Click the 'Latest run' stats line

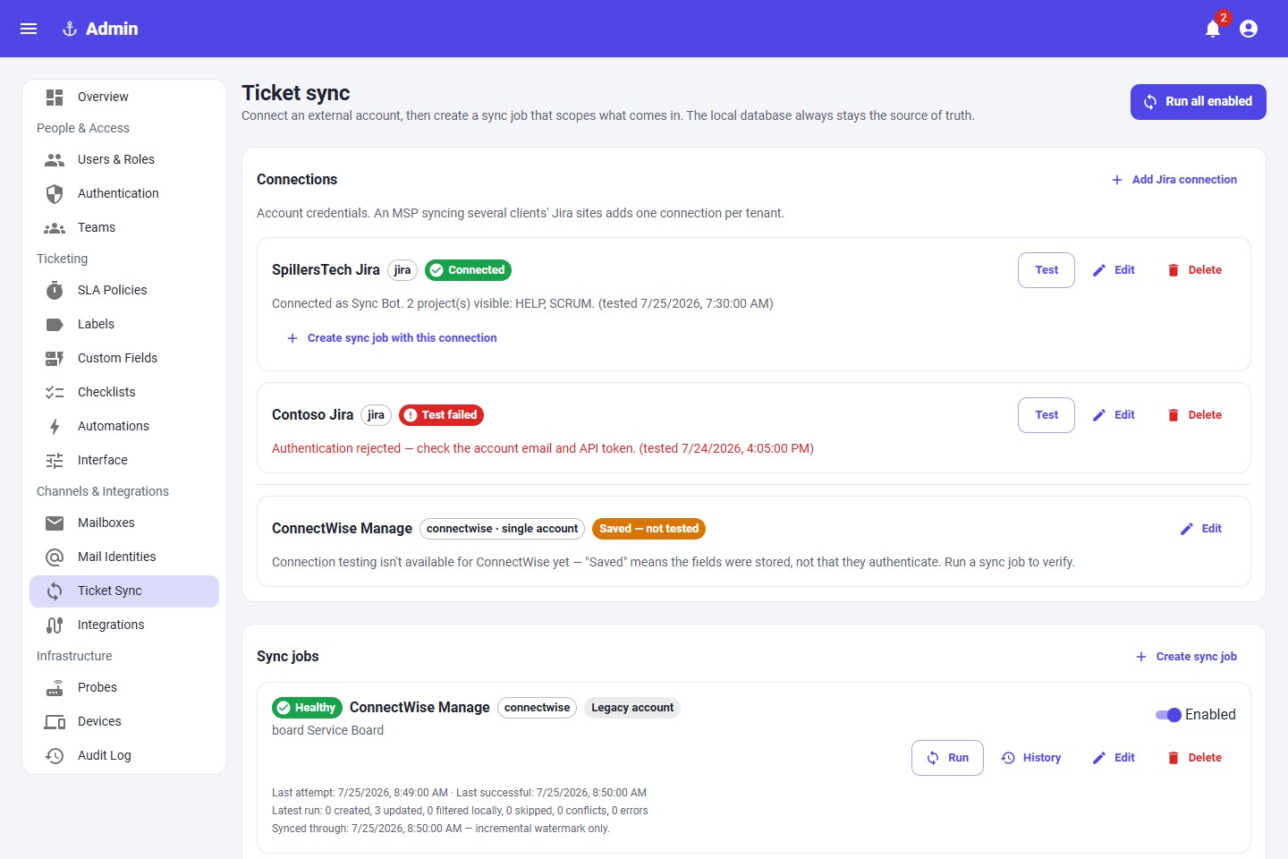click(460, 811)
